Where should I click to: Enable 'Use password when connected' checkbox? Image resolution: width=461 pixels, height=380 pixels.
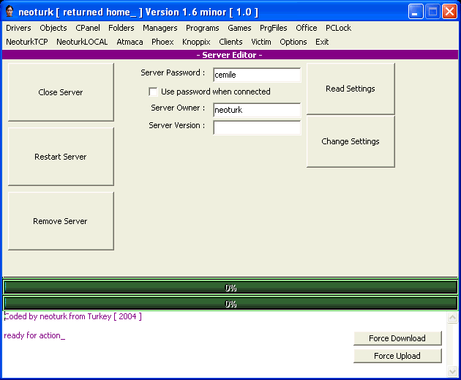click(x=153, y=92)
